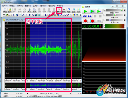The image size is (128, 98).
Task: Open the 查看(V) menu
Action: 28,6
